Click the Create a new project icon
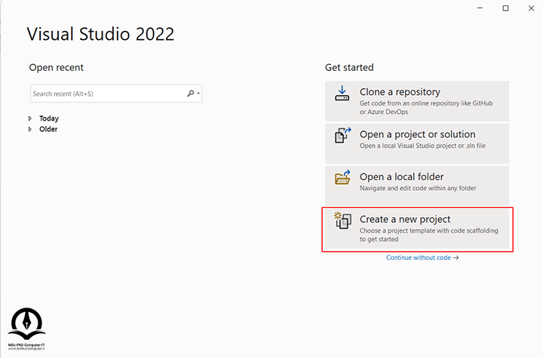This screenshot has height=358, width=543. [x=343, y=221]
